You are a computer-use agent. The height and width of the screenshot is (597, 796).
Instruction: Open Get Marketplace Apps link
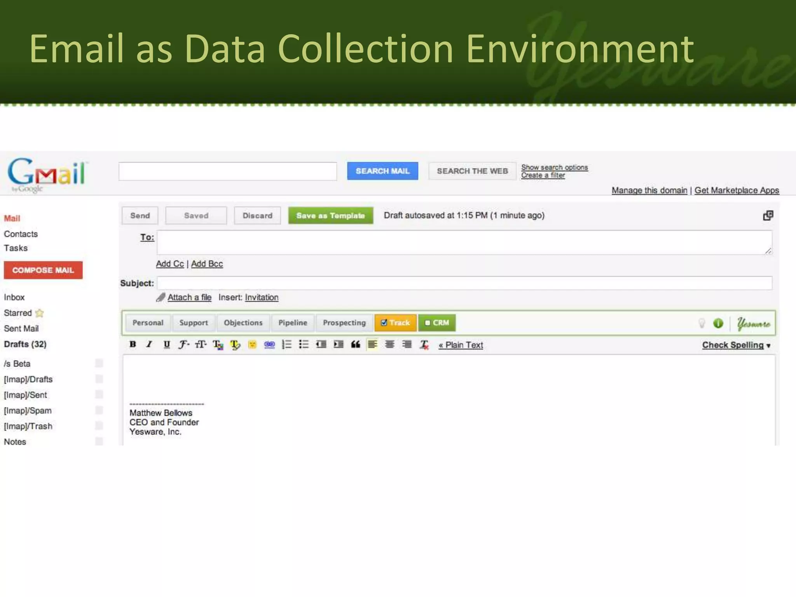click(737, 190)
